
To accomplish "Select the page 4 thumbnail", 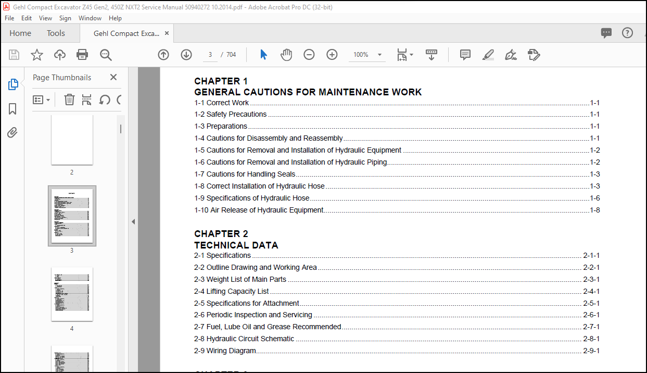I will 72,294.
